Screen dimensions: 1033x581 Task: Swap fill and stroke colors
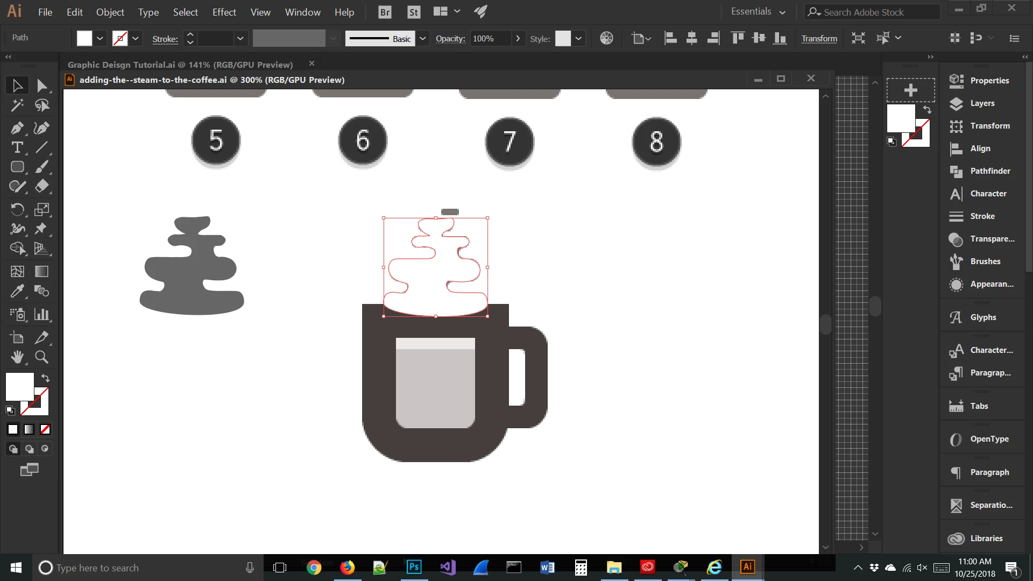[x=46, y=378]
